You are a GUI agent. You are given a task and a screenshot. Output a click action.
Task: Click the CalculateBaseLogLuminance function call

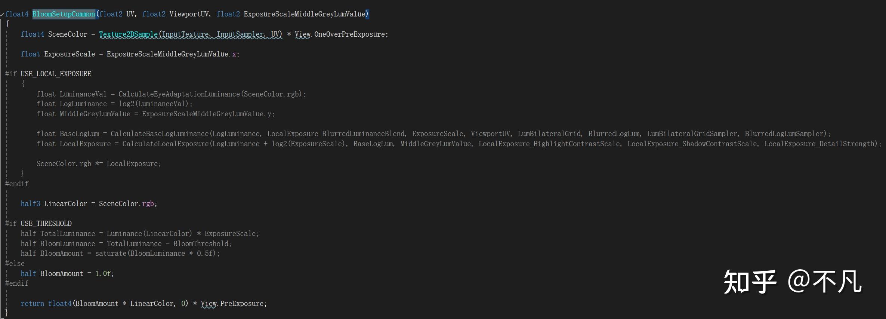coord(160,134)
